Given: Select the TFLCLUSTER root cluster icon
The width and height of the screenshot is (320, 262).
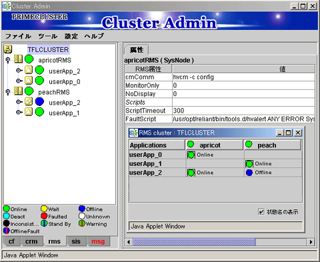Looking at the screenshot, I should pyautogui.click(x=8, y=49).
